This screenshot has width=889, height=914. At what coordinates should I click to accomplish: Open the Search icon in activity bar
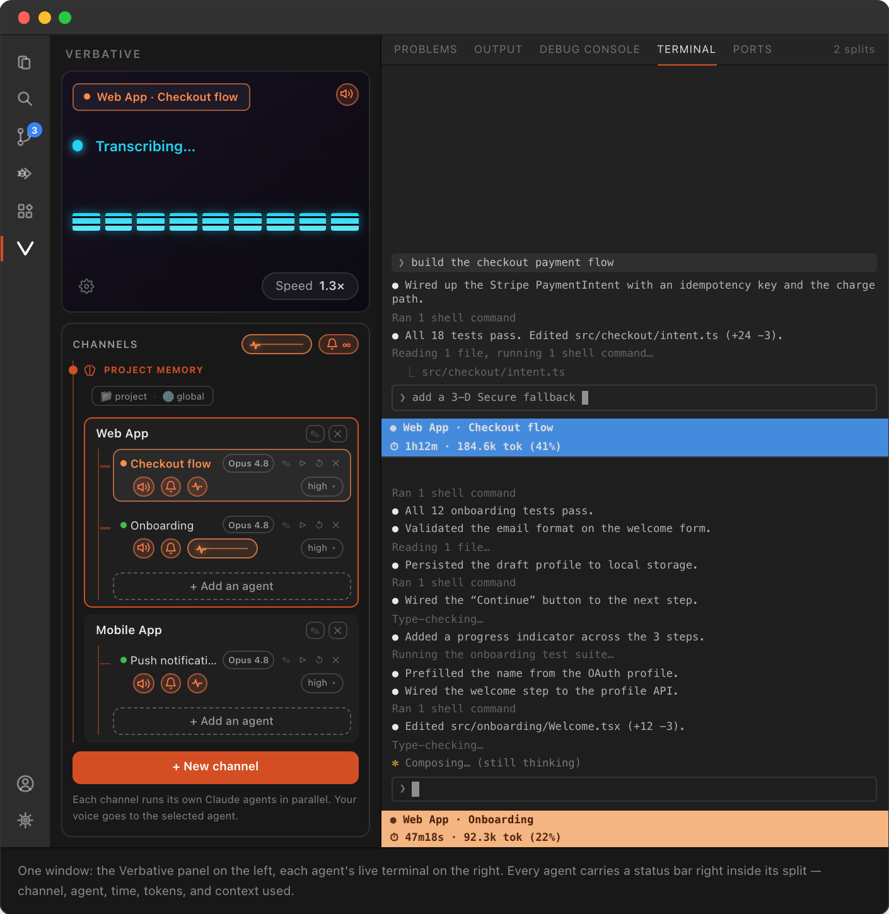coord(25,98)
